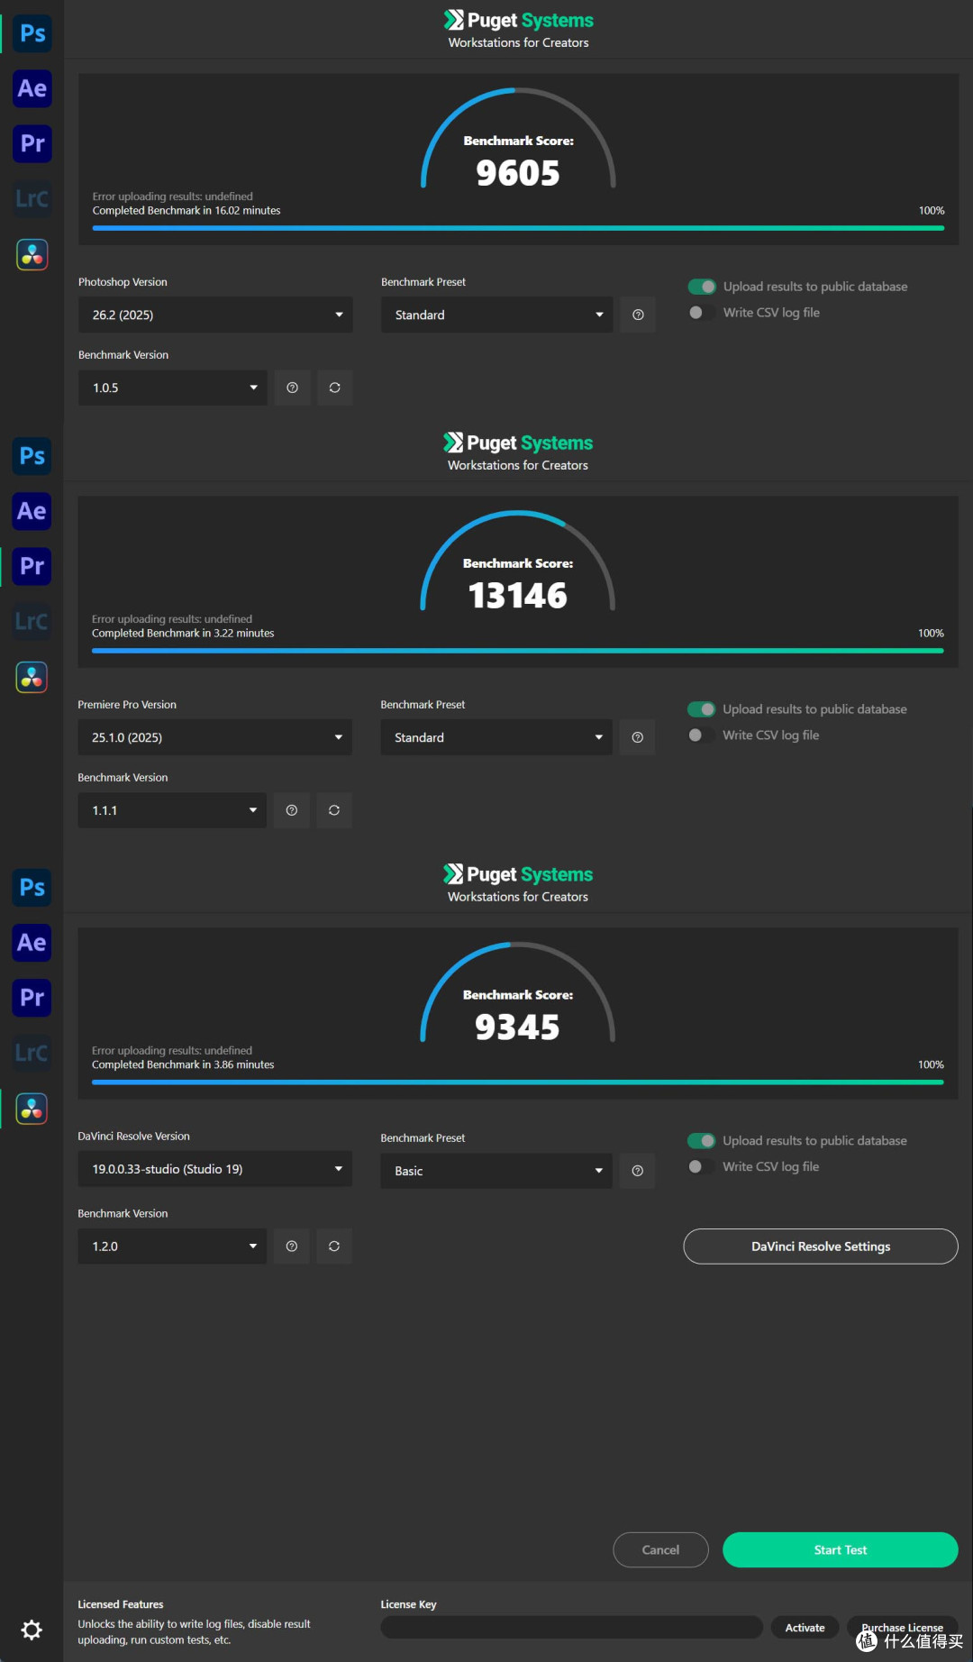The image size is (973, 1662).
Task: Click Lightroom Classic icon in middle Premiere panel sidebar
Action: pos(32,621)
